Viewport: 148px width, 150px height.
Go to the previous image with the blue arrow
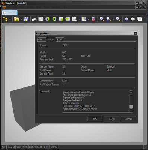pos(126,19)
